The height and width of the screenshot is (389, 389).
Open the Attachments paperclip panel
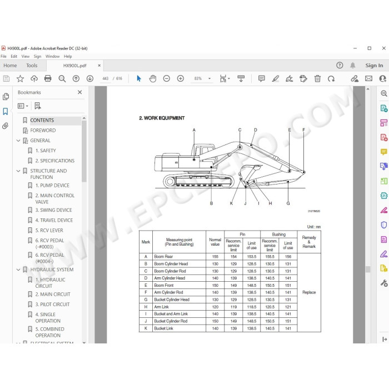coord(5,126)
